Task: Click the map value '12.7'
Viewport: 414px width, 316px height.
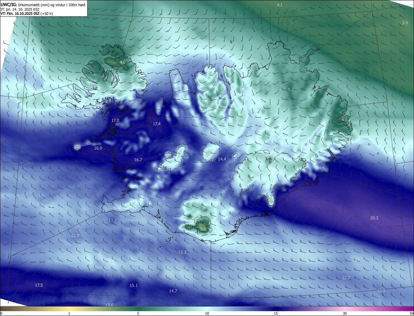Action: pyautogui.click(x=346, y=278)
